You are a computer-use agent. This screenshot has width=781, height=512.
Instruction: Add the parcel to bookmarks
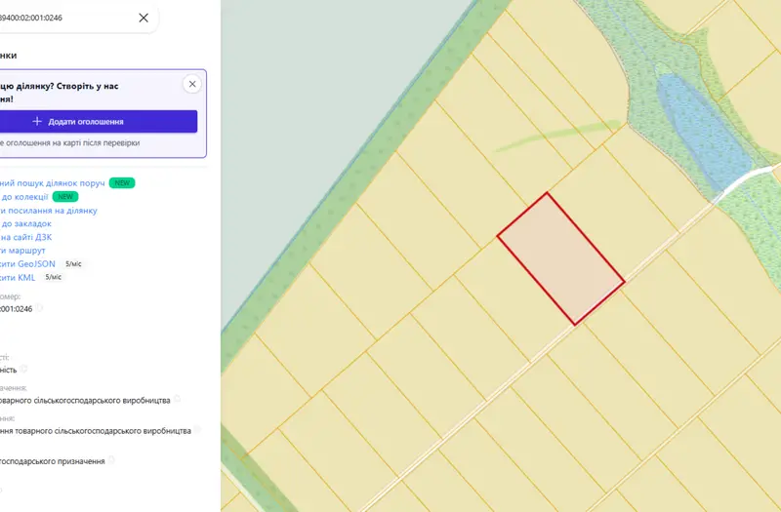25,224
